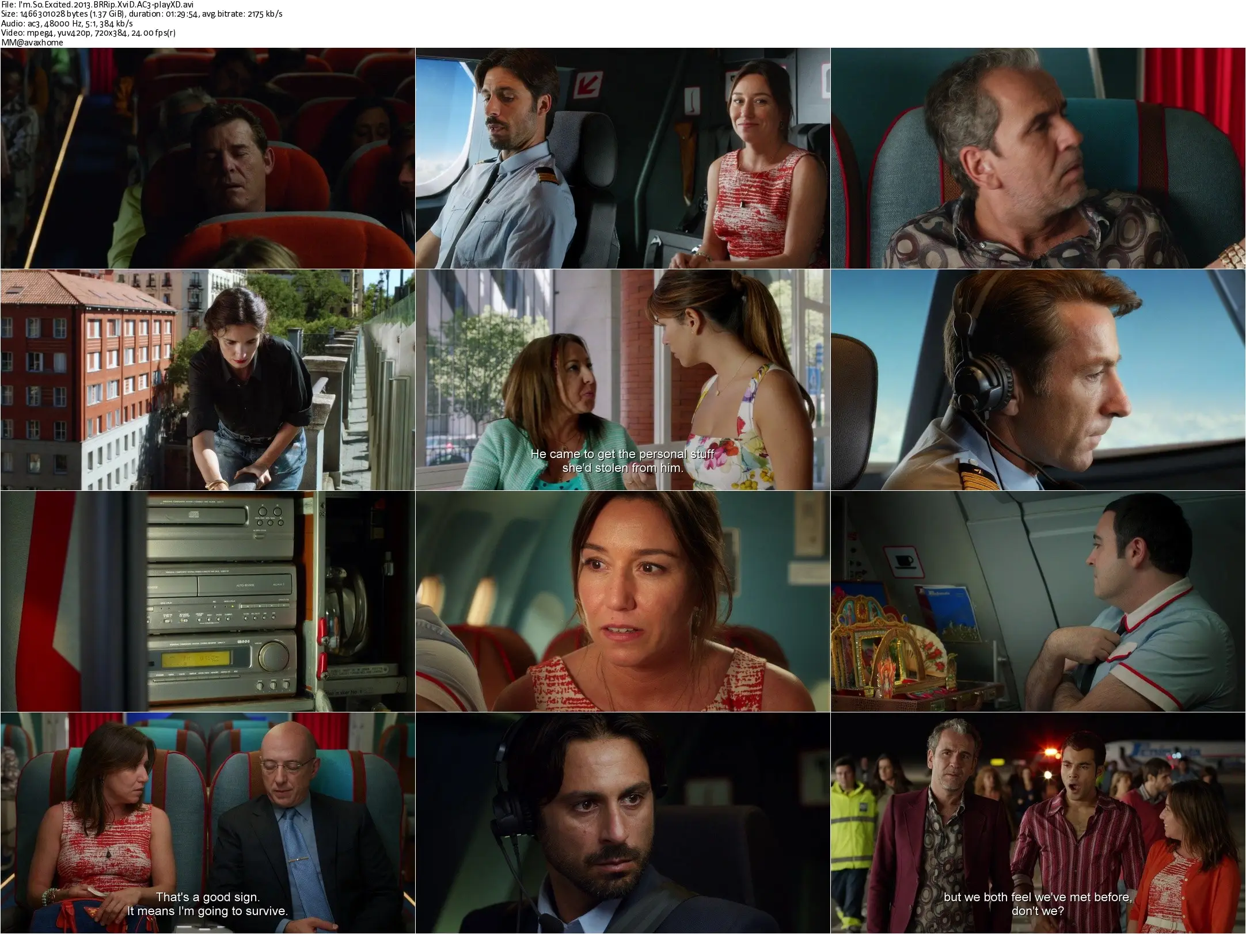Click subtitle 'He came to get the personal stuff'
Viewport: 1246px width, 934px height.
click(622, 454)
